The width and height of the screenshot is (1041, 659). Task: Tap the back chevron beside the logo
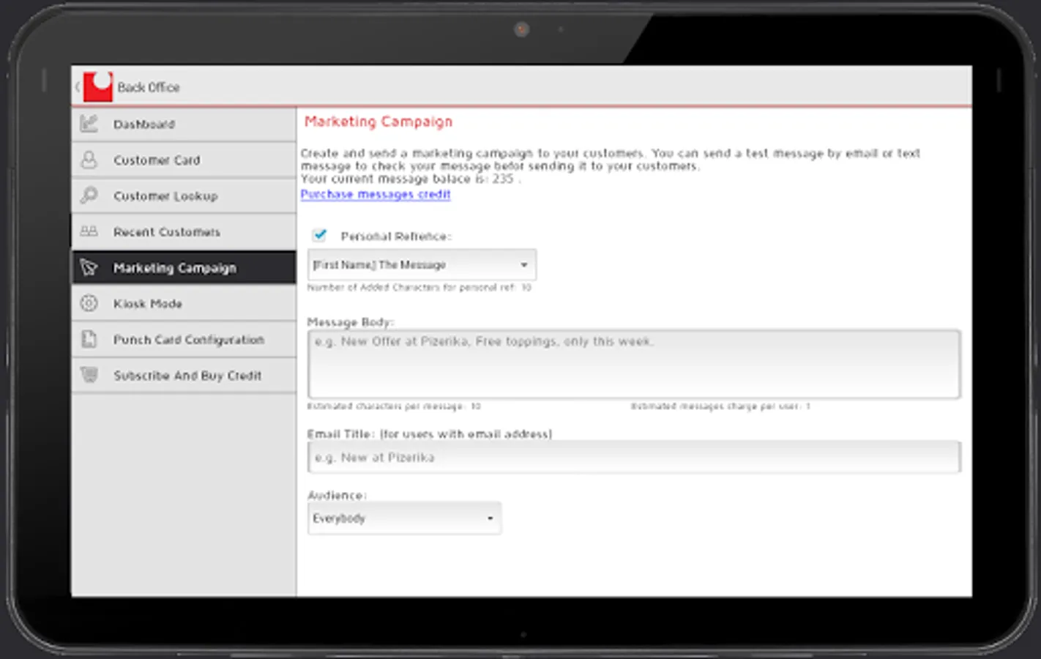click(77, 87)
